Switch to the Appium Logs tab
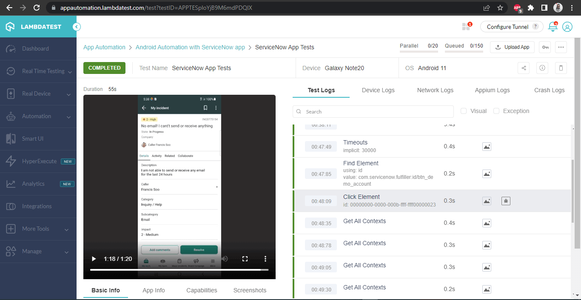Viewport: 581px width, 300px height. pos(492,90)
